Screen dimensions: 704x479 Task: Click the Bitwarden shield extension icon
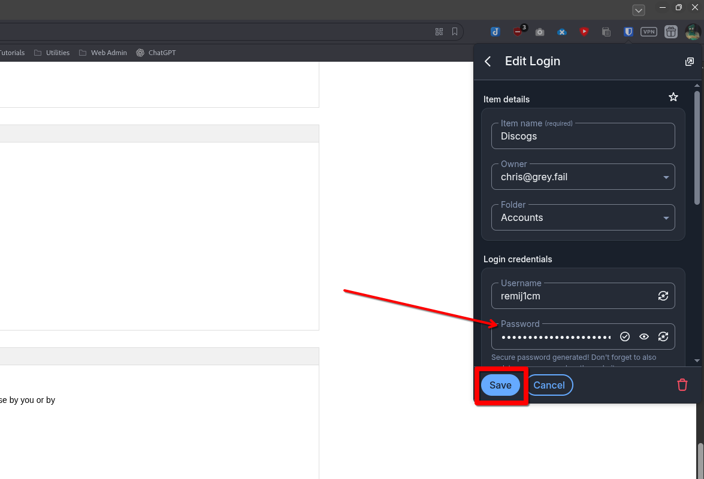(628, 32)
